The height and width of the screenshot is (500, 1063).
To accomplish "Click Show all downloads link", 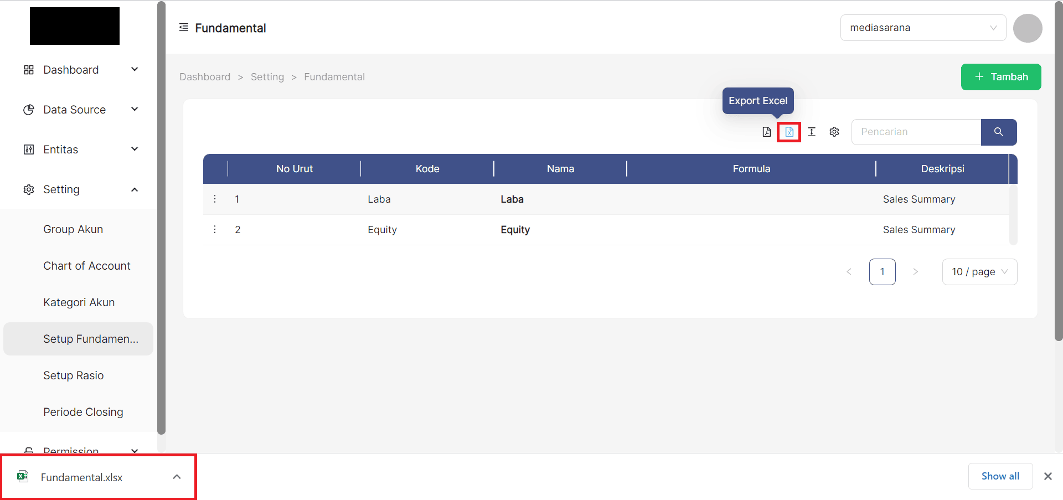I will pyautogui.click(x=1000, y=476).
